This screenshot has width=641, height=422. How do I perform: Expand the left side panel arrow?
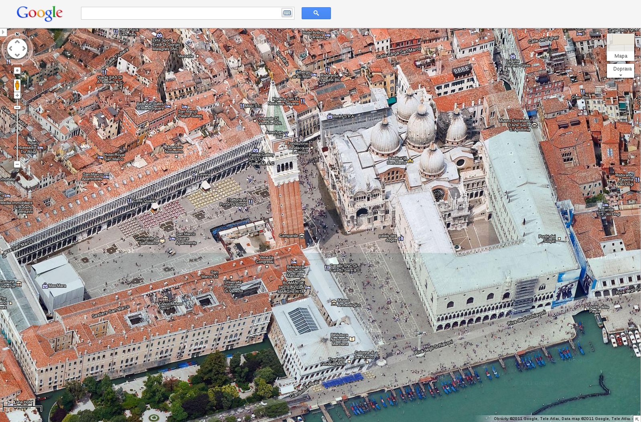click(3, 32)
